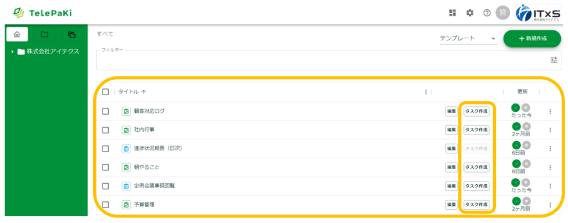Open more options for 朝やること row
This screenshot has width=568, height=223.
pyautogui.click(x=550, y=168)
